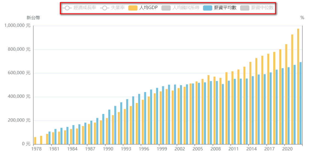309x154 pixels.
Task: Click the 400,000 元 axis label
Action: pos(19,97)
